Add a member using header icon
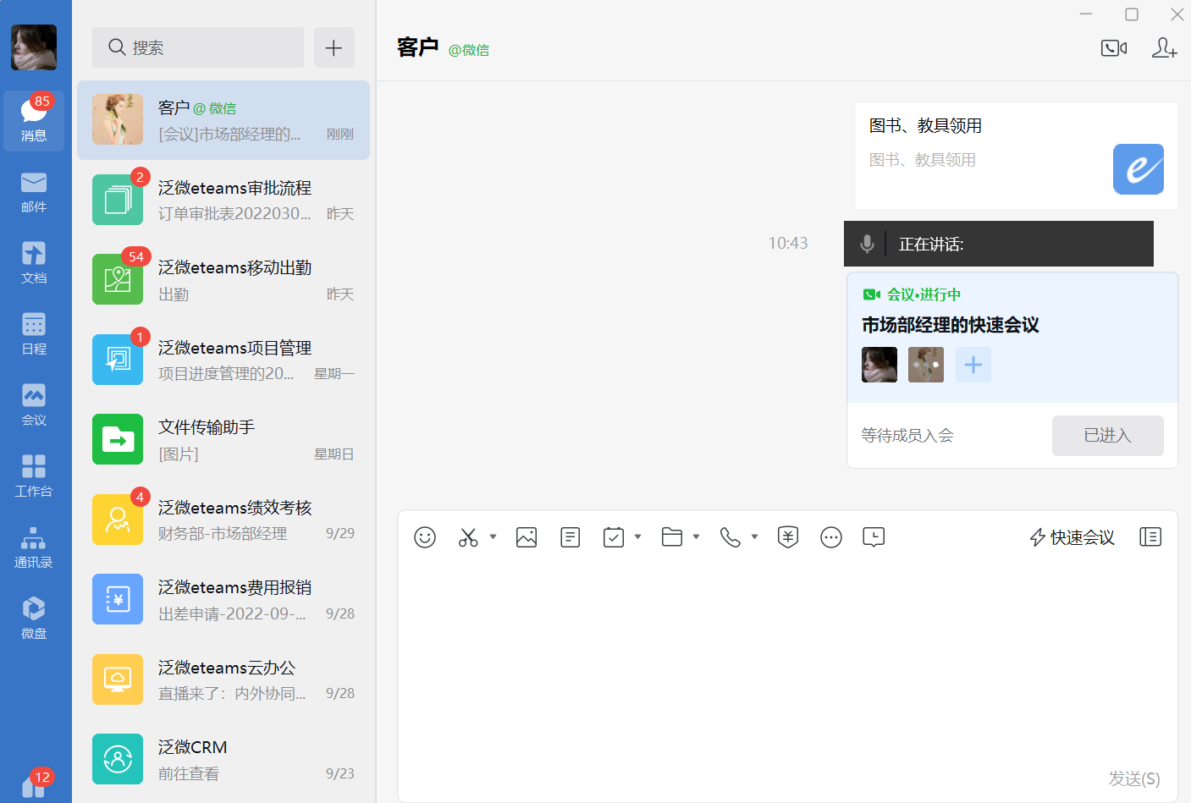The width and height of the screenshot is (1191, 803). click(1164, 48)
